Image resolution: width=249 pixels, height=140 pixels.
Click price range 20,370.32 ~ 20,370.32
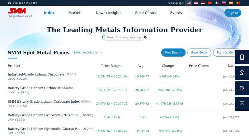(x=112, y=104)
